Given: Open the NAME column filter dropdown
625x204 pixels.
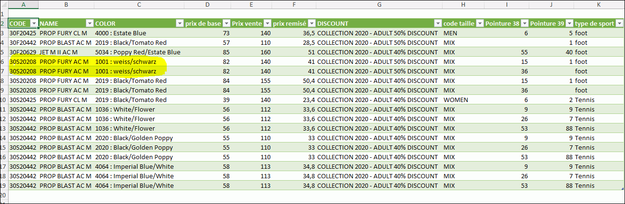Looking at the screenshot, I should tap(90, 23).
